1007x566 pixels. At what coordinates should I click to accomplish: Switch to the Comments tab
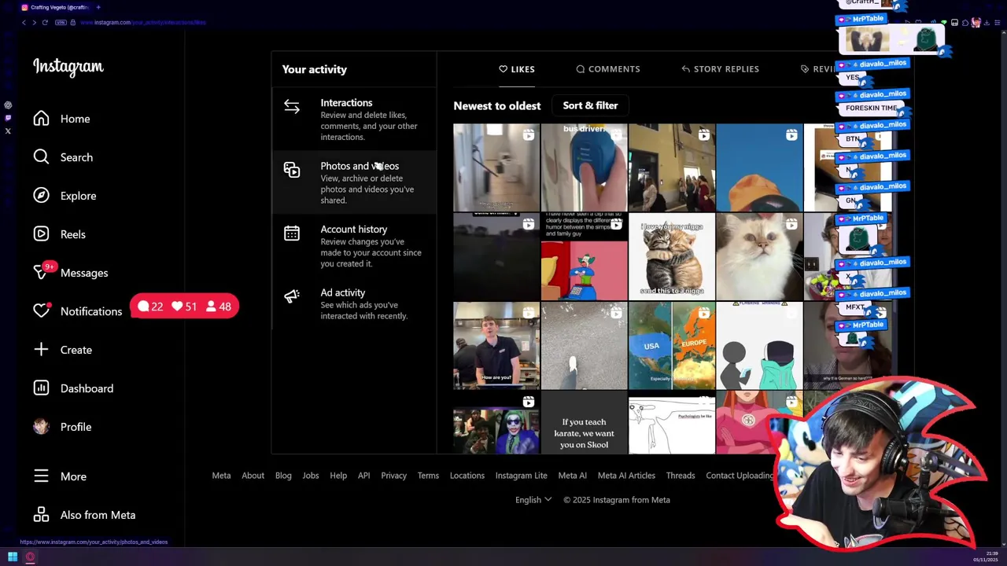tap(608, 69)
